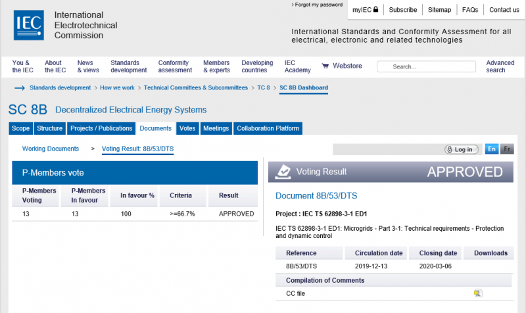The width and height of the screenshot is (526, 313).
Task: Download the CC file icon
Action: (478, 293)
